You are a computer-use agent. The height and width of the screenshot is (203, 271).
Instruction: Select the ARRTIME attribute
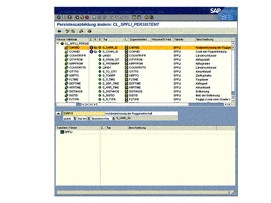[75, 87]
